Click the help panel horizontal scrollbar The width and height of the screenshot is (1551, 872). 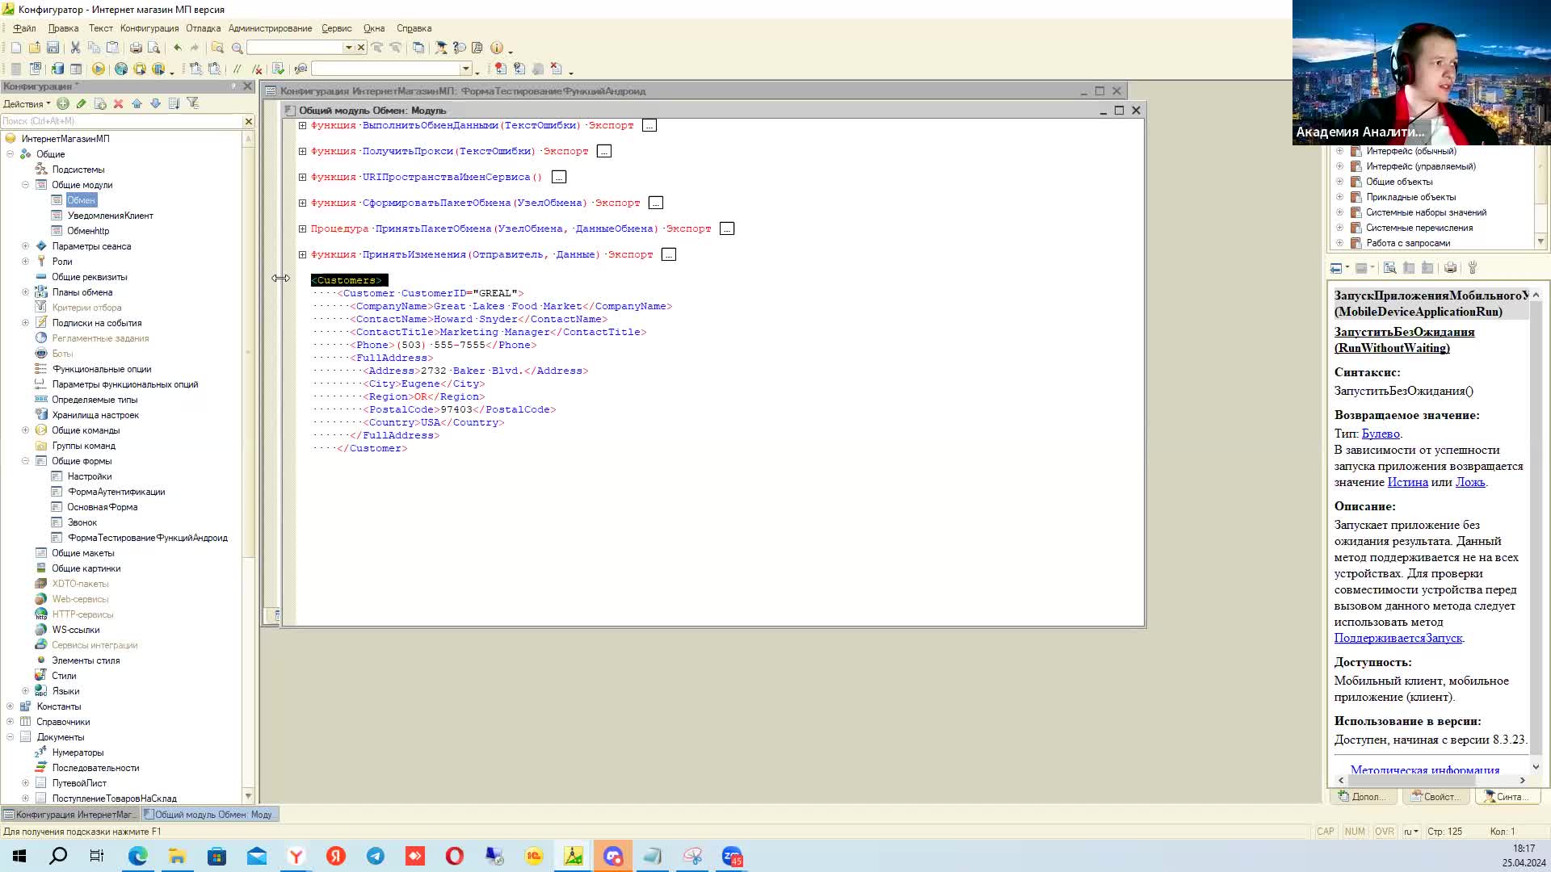(x=1431, y=780)
